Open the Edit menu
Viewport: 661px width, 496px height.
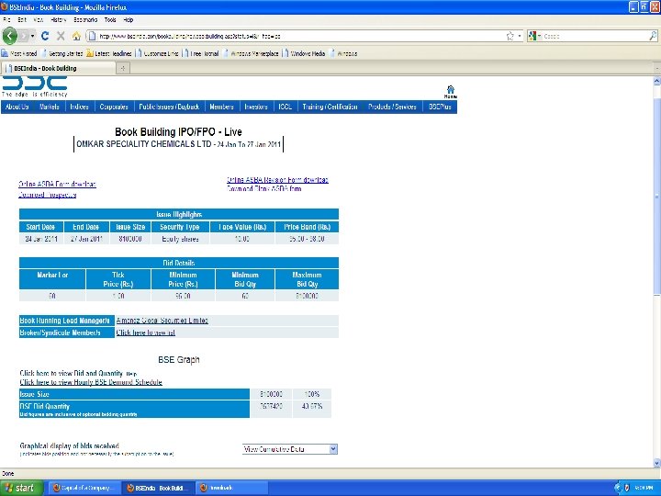coord(22,19)
